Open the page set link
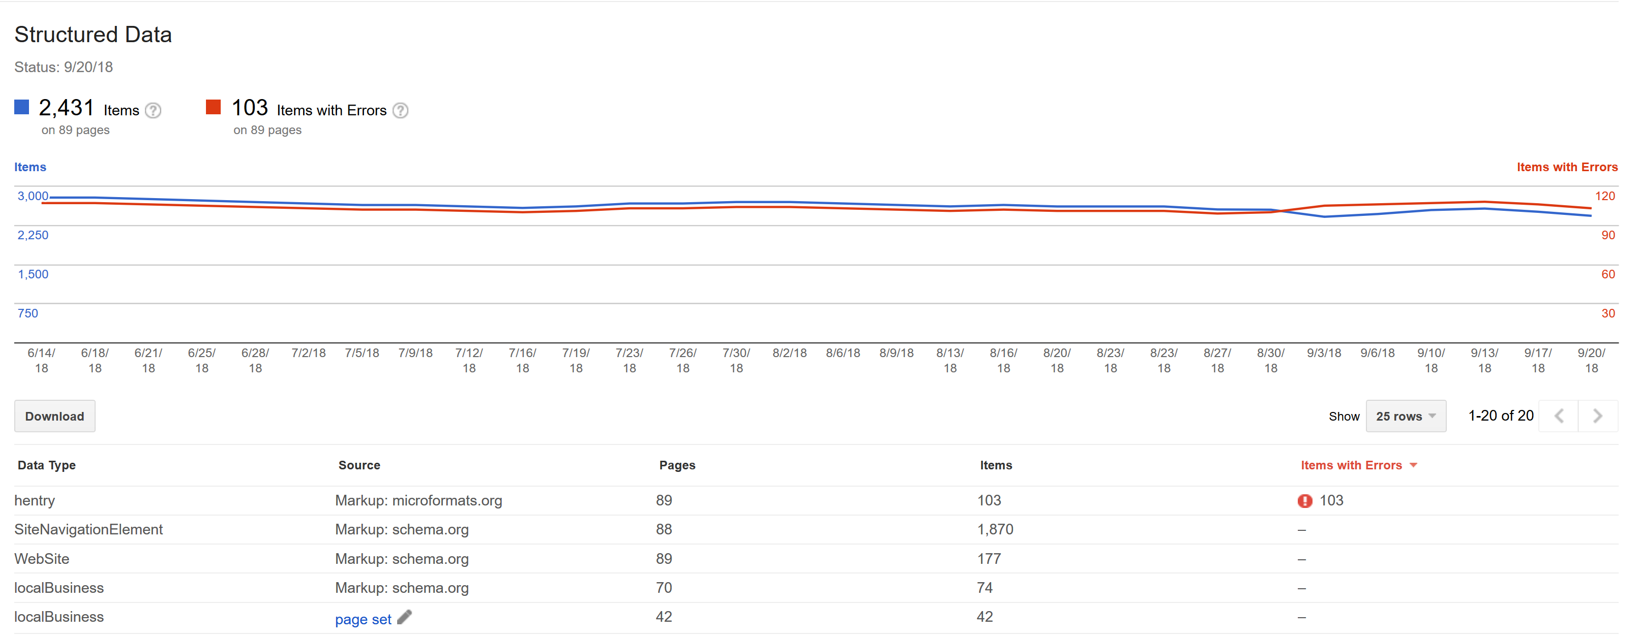Screen dimensions: 1639x637 pyautogui.click(x=363, y=619)
